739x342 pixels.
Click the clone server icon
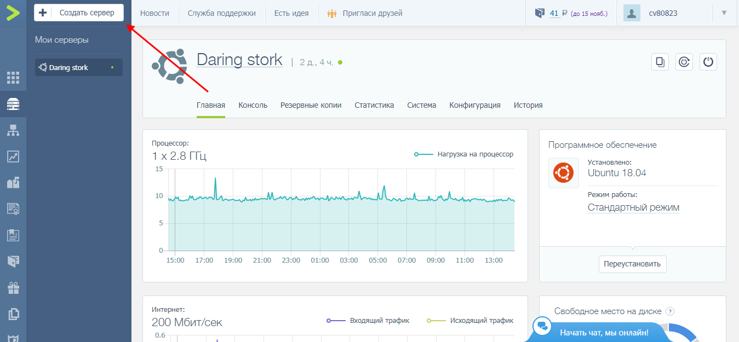(660, 62)
